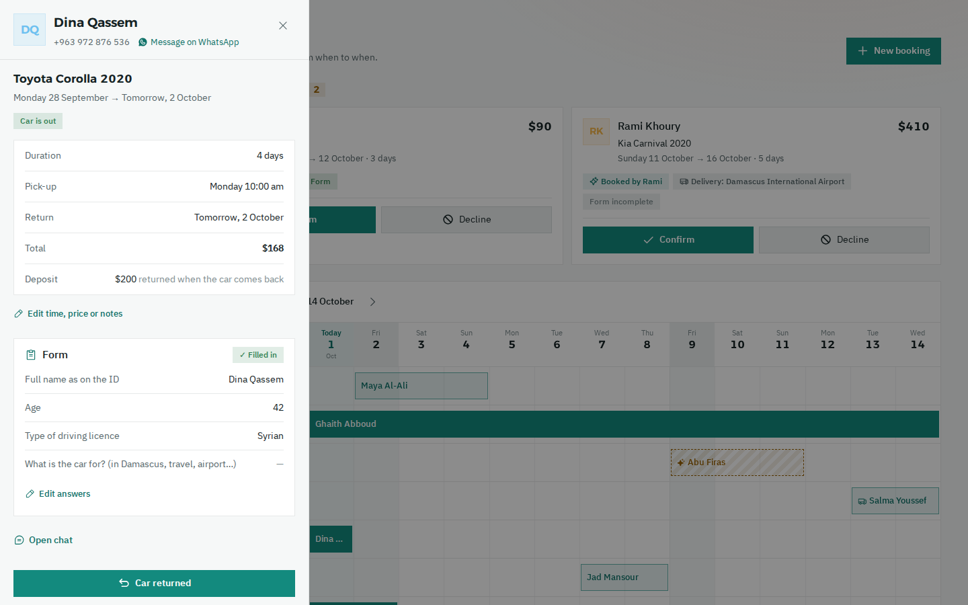Open Salma Youssef booking block
This screenshot has height=605, width=968.
[x=895, y=501]
